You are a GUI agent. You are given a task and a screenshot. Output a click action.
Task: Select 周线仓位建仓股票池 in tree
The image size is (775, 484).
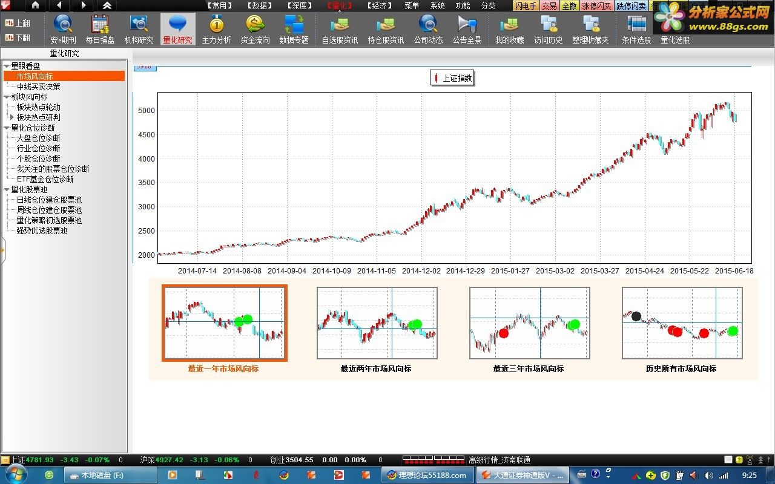pos(49,210)
